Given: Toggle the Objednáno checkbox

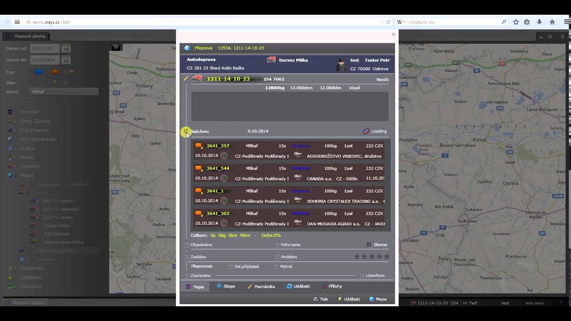Looking at the screenshot, I should click(186, 245).
